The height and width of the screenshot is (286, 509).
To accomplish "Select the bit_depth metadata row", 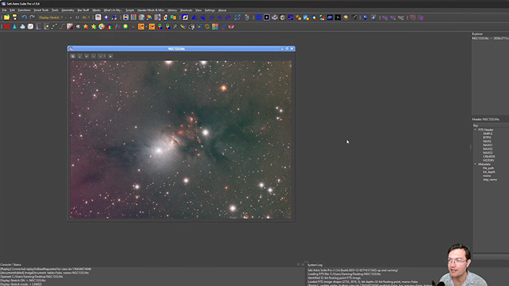I will 489,172.
